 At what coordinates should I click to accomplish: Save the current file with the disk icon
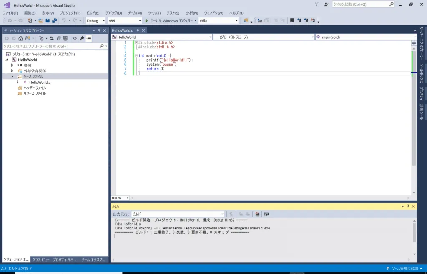[48, 21]
